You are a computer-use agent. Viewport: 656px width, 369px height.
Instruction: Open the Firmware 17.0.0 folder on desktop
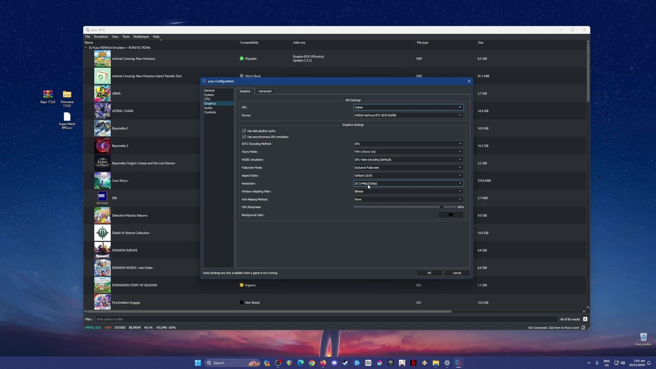67,99
